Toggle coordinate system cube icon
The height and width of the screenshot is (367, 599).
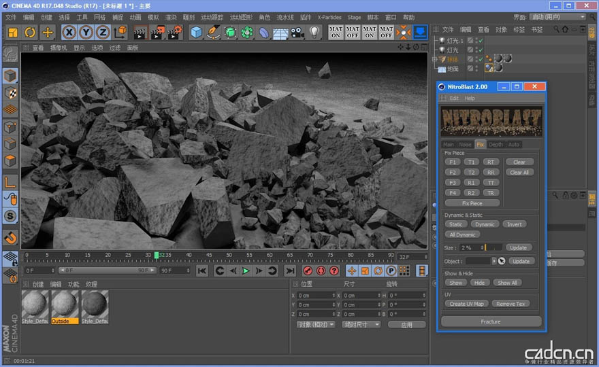point(120,33)
